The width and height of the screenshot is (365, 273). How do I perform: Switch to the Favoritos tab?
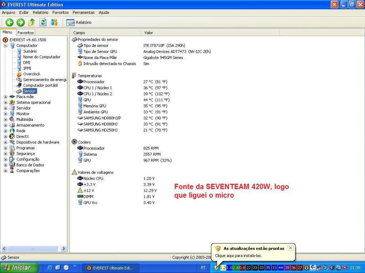tap(26, 33)
